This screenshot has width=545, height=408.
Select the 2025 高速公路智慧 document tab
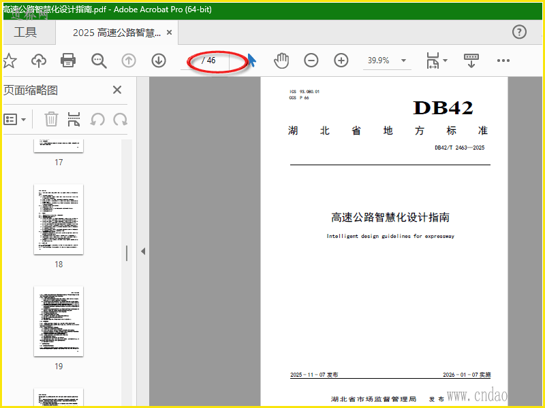pos(116,33)
